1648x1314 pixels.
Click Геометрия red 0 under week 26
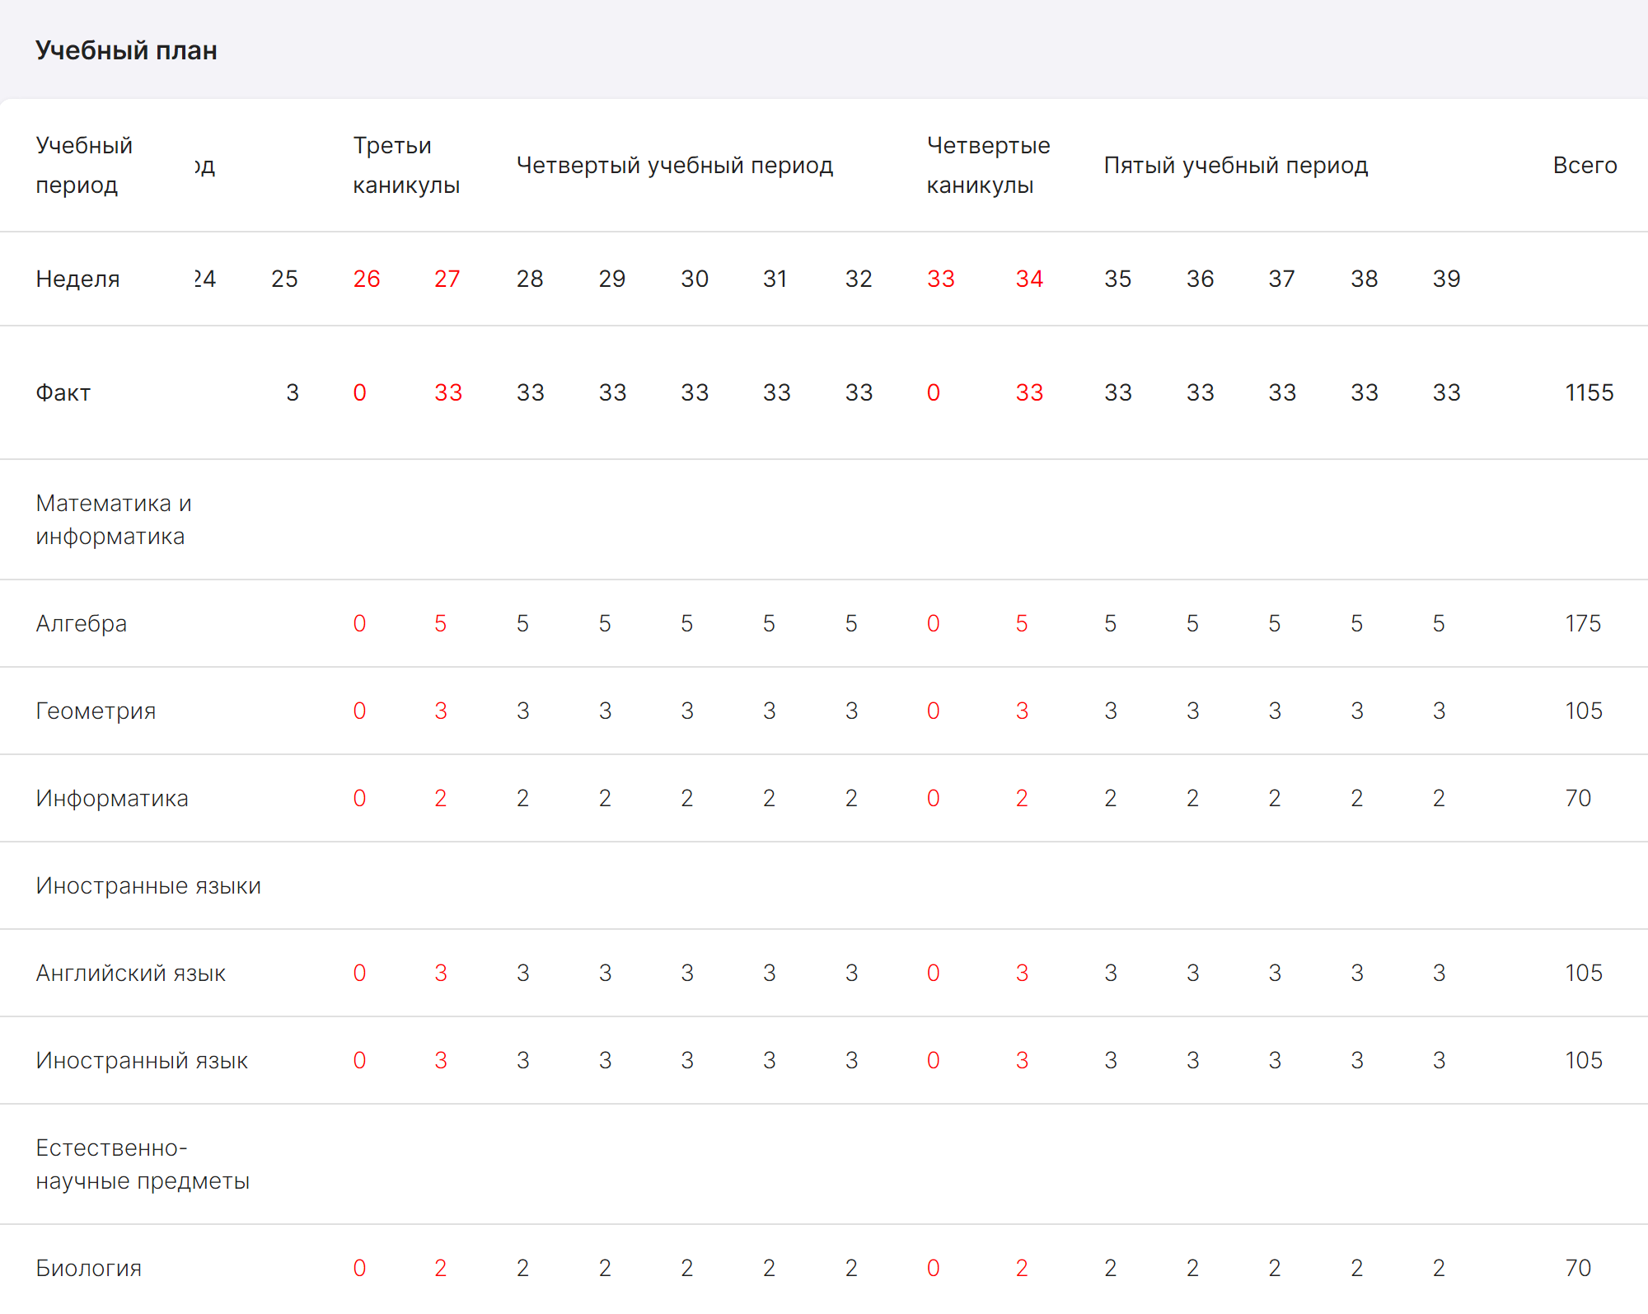click(359, 711)
